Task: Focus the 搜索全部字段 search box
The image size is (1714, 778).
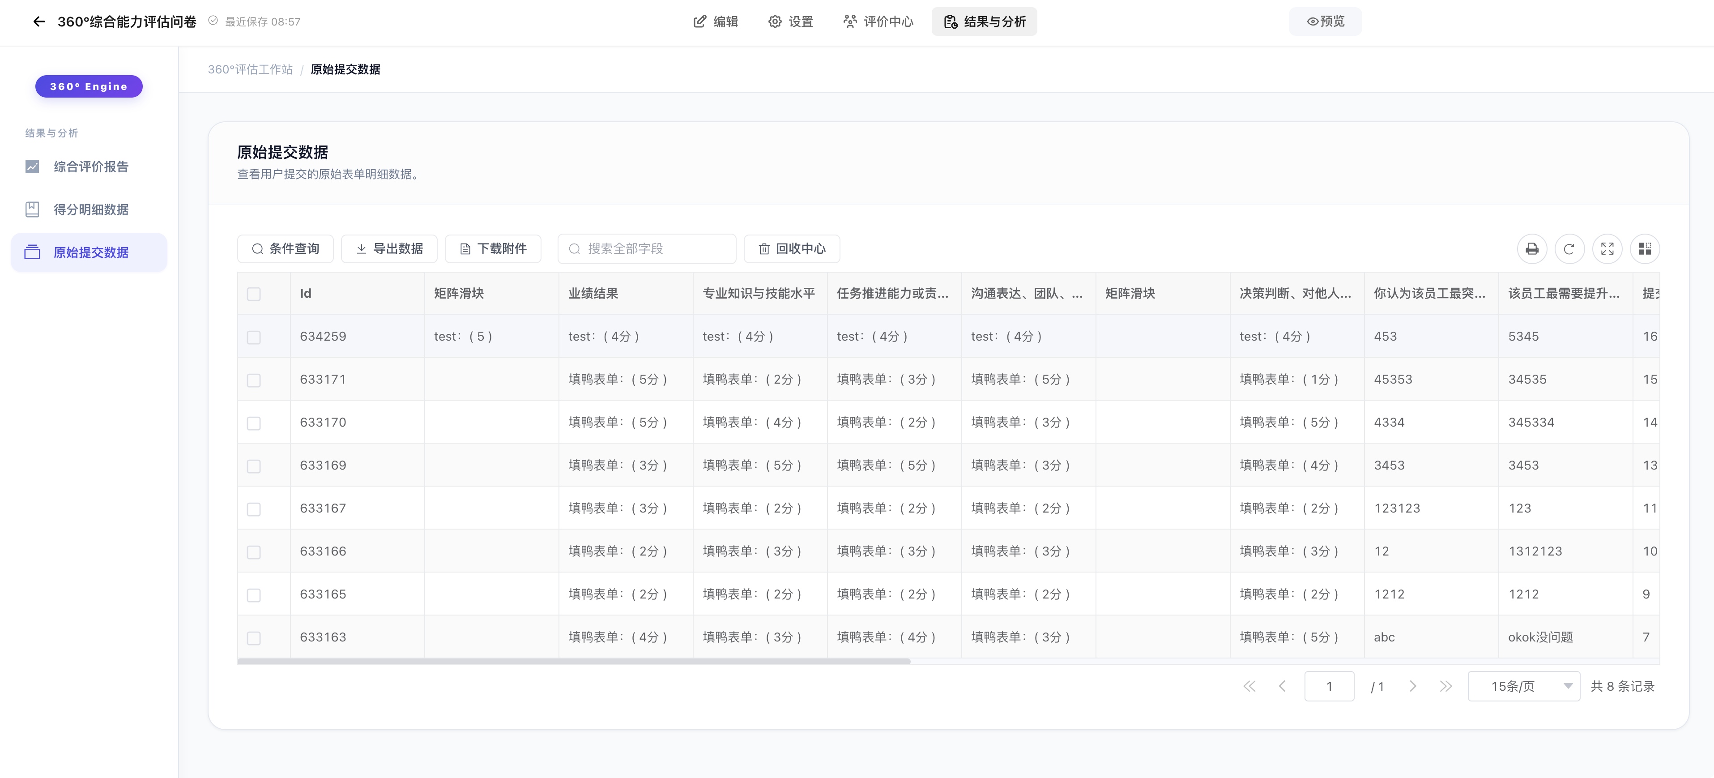Action: (647, 248)
